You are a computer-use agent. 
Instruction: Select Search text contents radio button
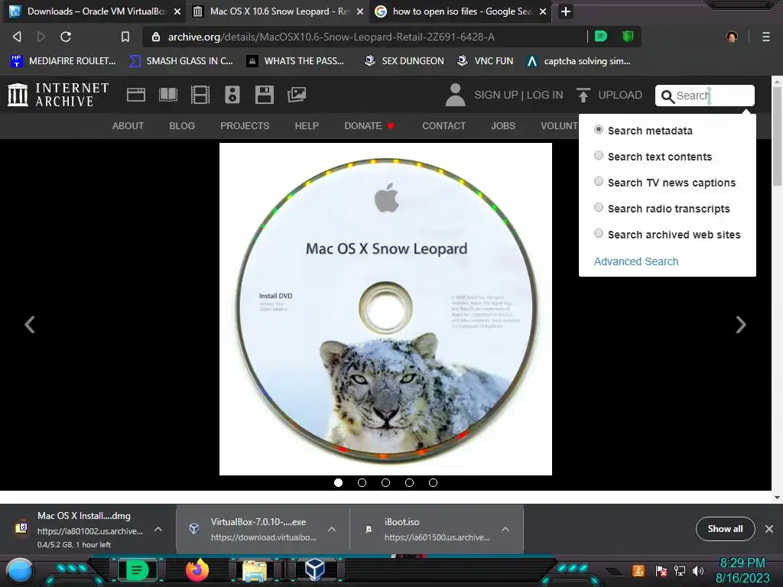pos(599,156)
